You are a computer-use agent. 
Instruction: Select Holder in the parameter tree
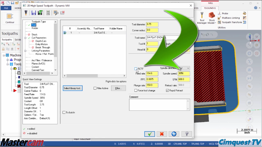coord(35,28)
